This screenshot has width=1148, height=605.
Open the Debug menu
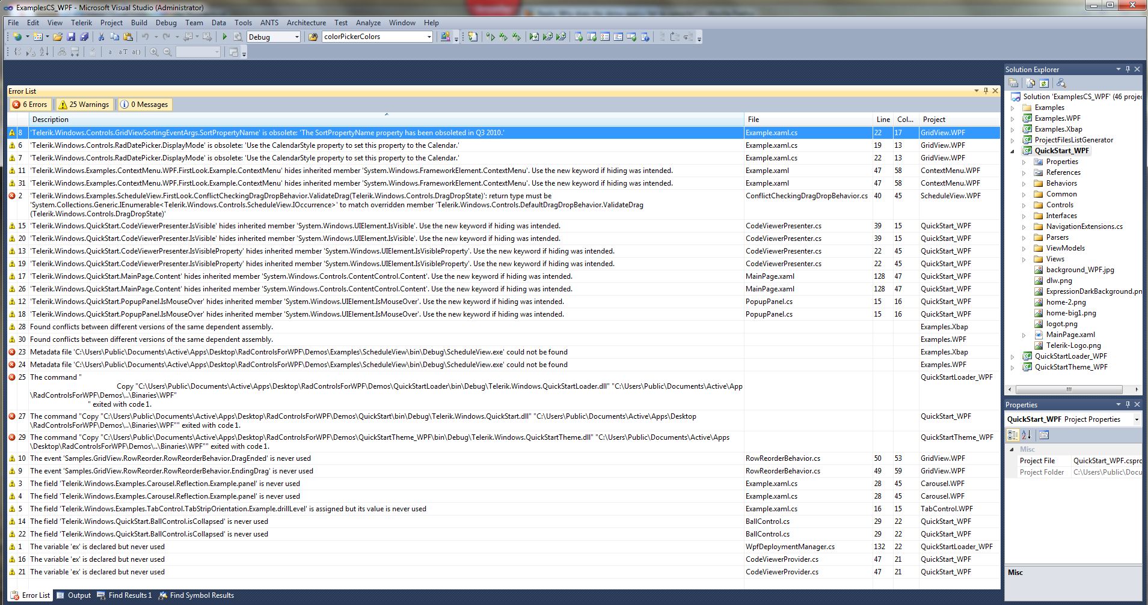(166, 23)
